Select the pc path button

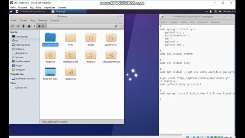tap(41, 26)
